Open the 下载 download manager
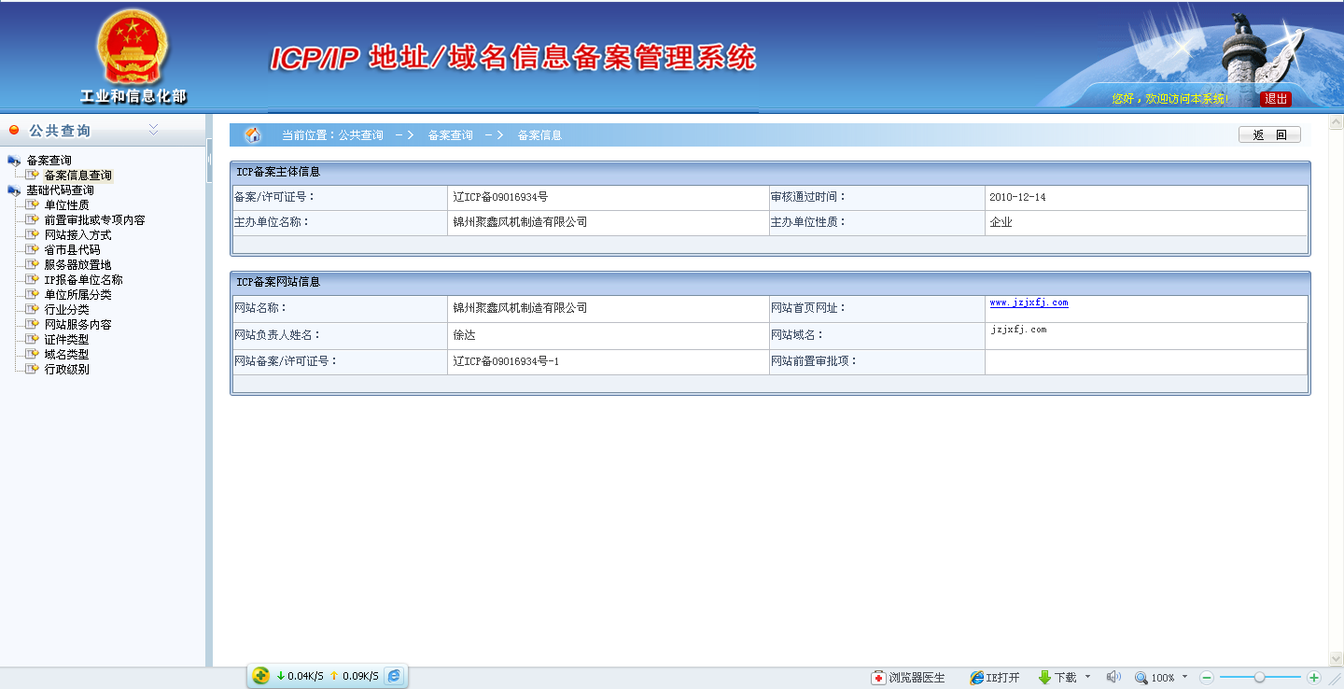This screenshot has height=689, width=1344. point(1057,678)
